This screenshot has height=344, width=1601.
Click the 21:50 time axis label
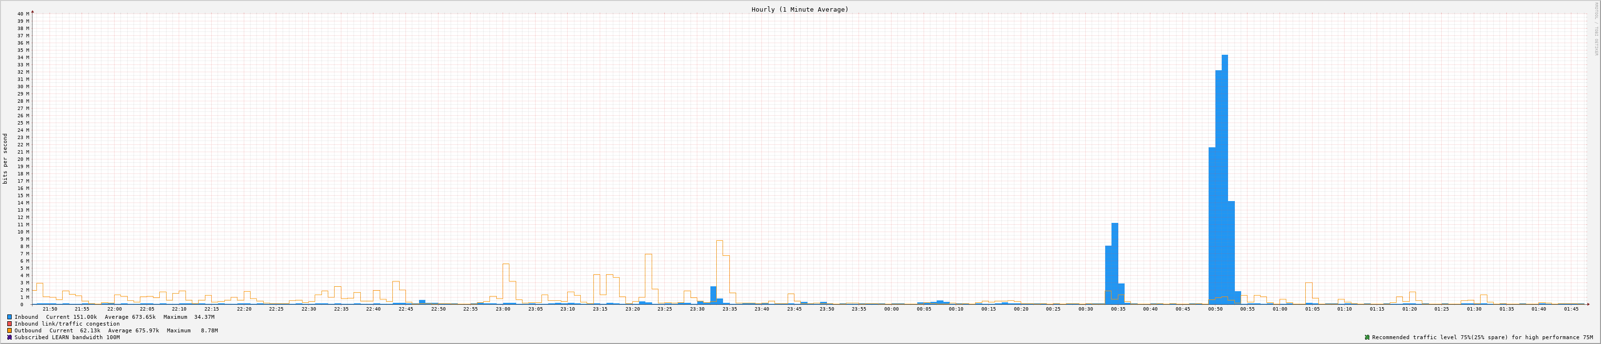tap(50, 309)
